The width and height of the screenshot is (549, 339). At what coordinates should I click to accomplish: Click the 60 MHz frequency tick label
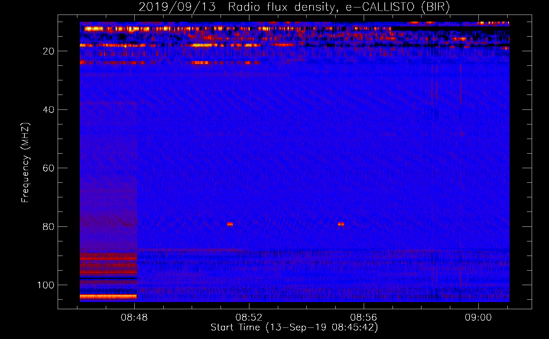point(49,168)
